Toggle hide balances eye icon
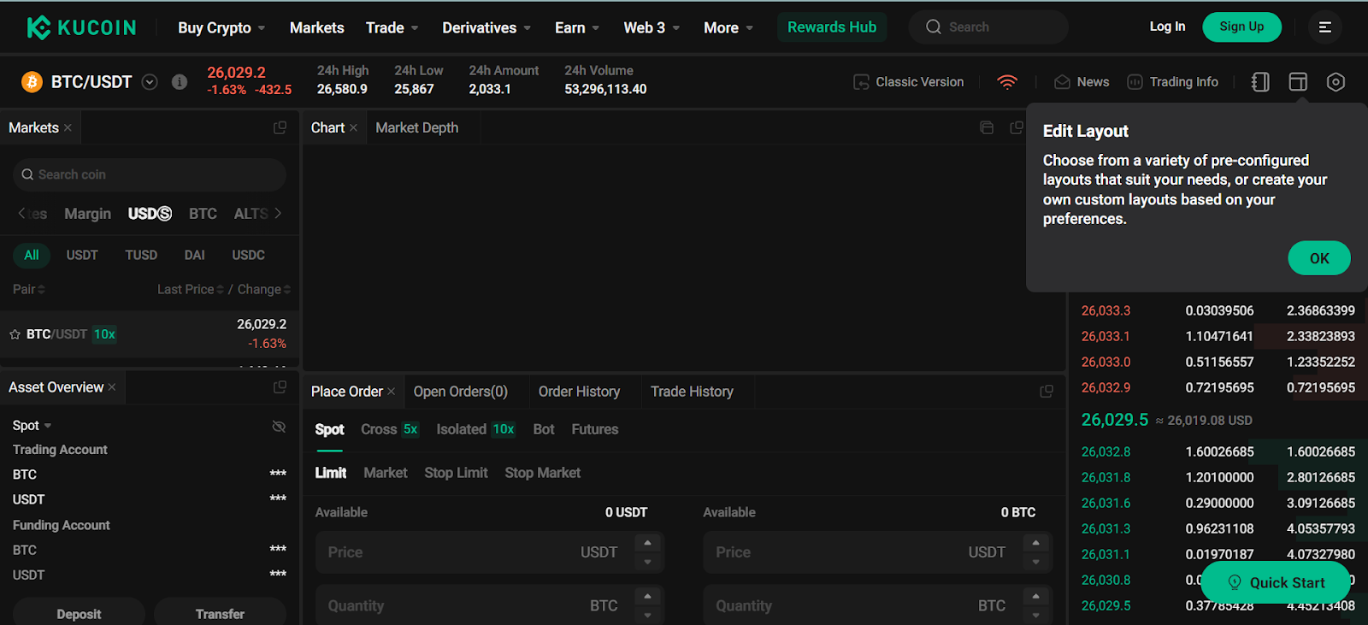The height and width of the screenshot is (625, 1368). [x=279, y=426]
